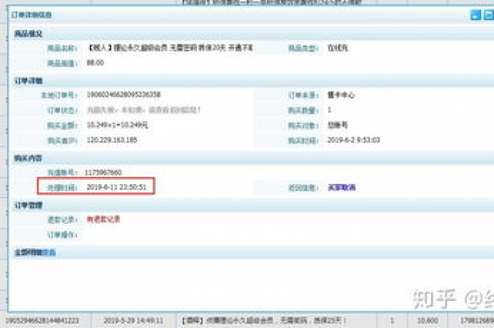
Task: Select the product name text starting with 【
Action: pos(170,48)
